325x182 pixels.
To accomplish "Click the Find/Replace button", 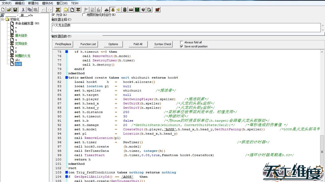I will [x=63, y=44].
